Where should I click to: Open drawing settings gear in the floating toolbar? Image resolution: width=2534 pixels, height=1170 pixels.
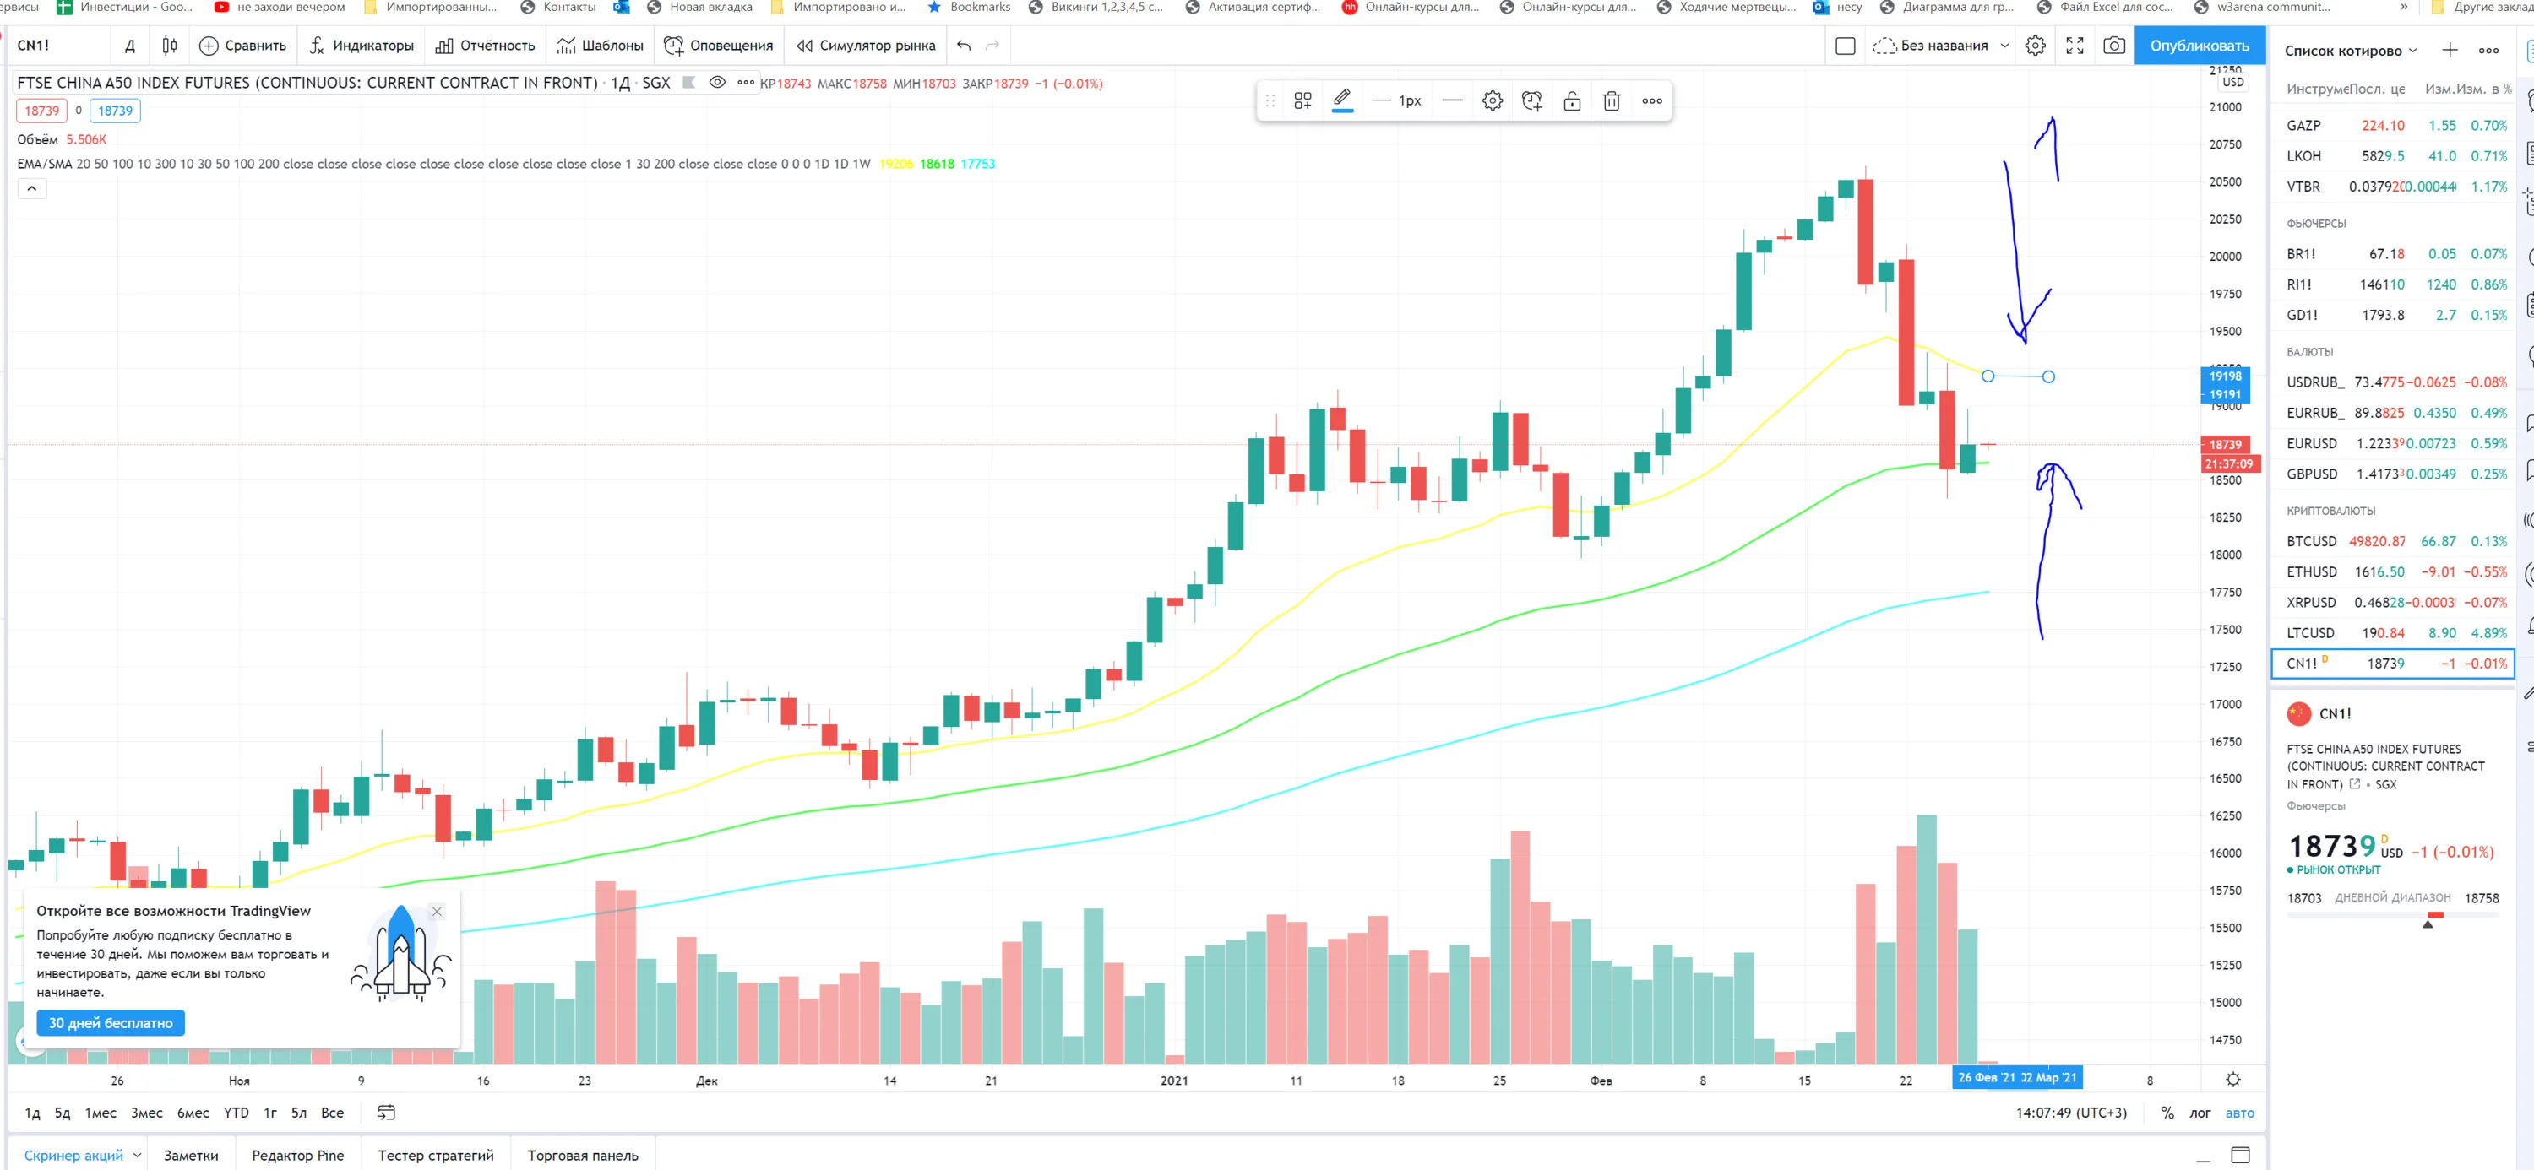pos(1493,100)
